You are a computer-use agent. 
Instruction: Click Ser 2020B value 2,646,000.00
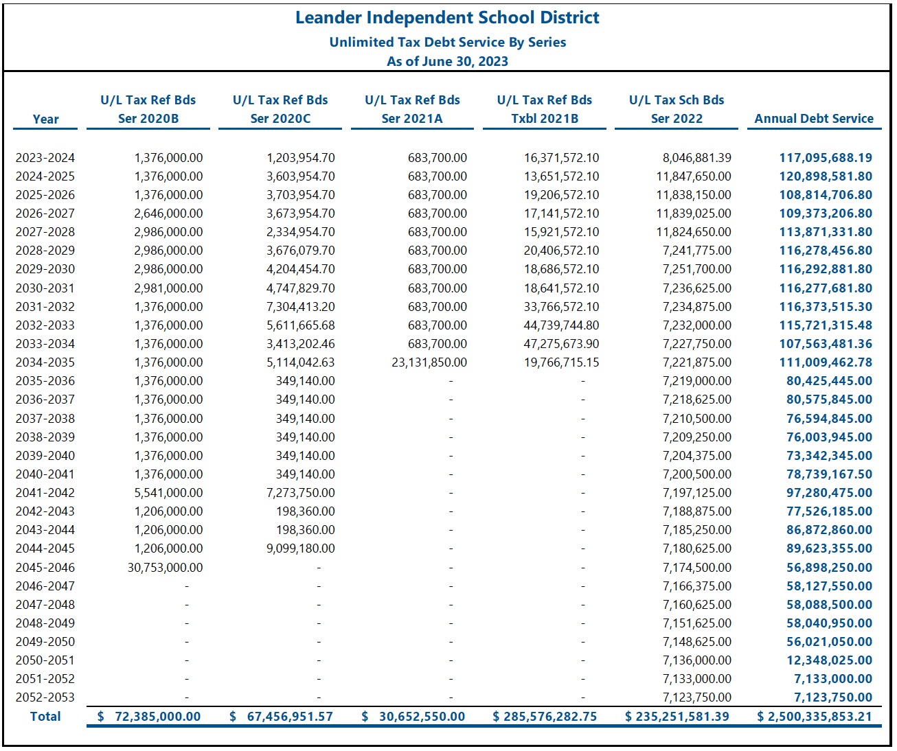(168, 213)
